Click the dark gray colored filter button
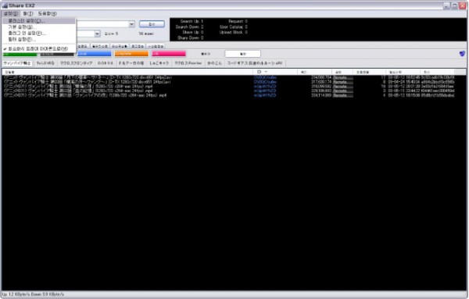The width and height of the screenshot is (469, 299). point(57,55)
